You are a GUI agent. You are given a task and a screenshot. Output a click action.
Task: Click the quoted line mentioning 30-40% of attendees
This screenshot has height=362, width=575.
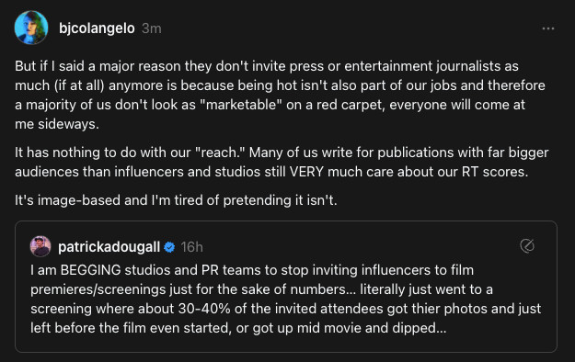click(x=286, y=309)
